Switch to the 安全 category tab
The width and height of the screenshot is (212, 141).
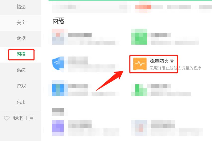point(21,22)
